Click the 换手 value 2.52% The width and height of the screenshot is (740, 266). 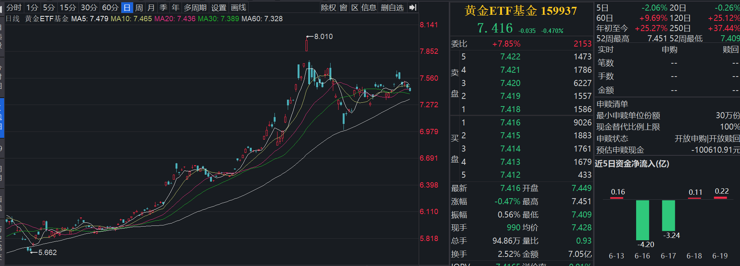click(x=509, y=254)
